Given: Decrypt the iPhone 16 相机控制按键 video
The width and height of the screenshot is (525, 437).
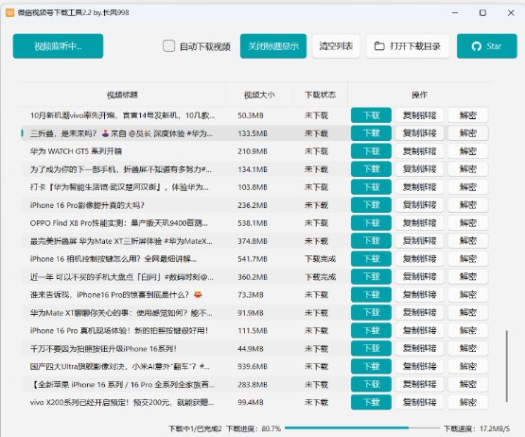Looking at the screenshot, I should (467, 259).
